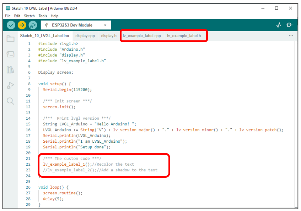Click line number 22 in the gutter
The image size is (301, 211).
tap(28, 164)
